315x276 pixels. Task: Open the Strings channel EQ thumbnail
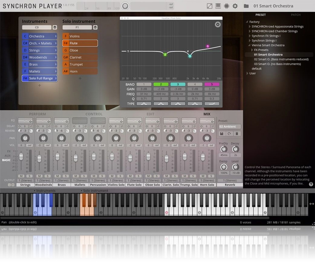pos(25,121)
